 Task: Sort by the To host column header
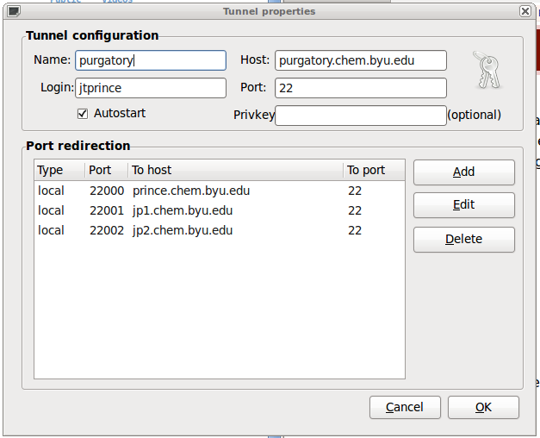pyautogui.click(x=235, y=170)
